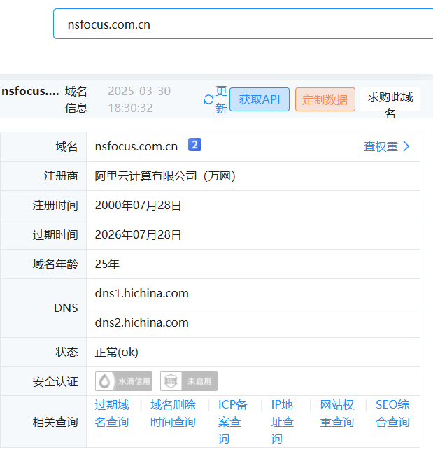Click registrar 阿里云计算有限公司（万网）

[x=165, y=176]
